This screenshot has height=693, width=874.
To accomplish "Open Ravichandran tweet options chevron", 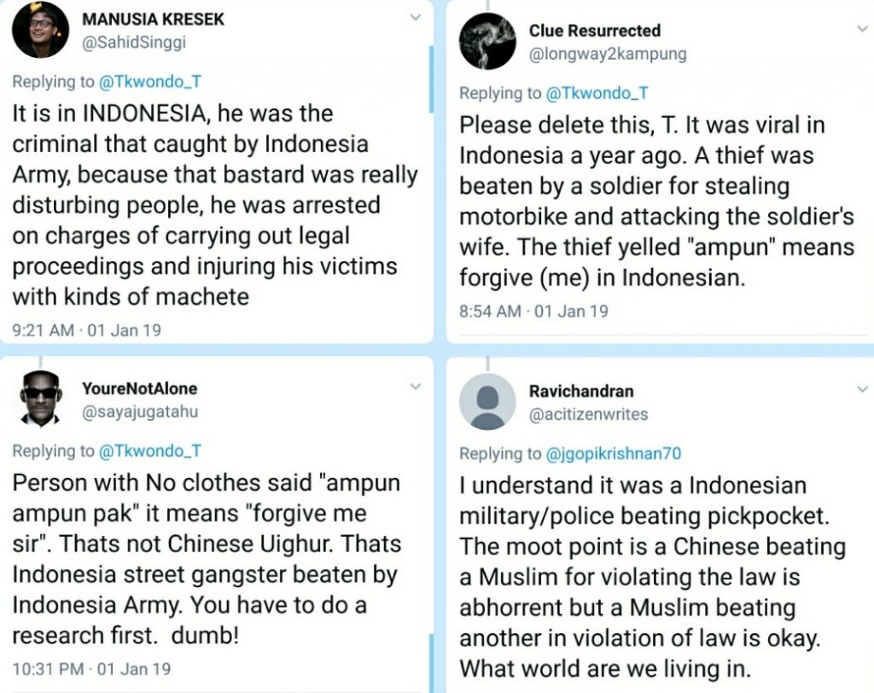I will (x=862, y=389).
